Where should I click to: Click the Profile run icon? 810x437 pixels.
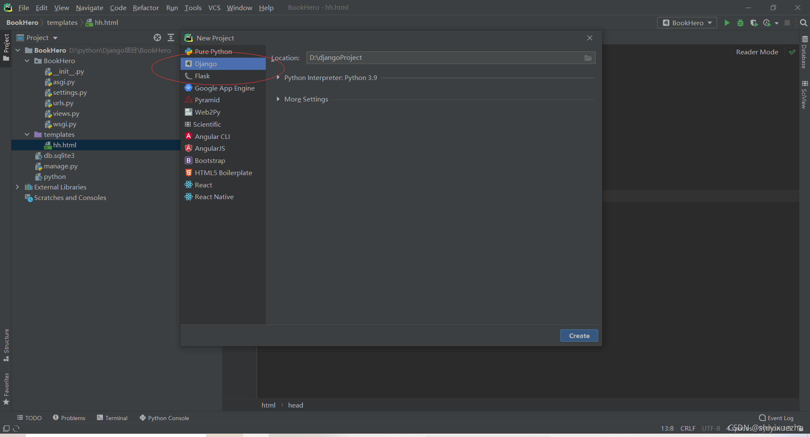pyautogui.click(x=767, y=23)
